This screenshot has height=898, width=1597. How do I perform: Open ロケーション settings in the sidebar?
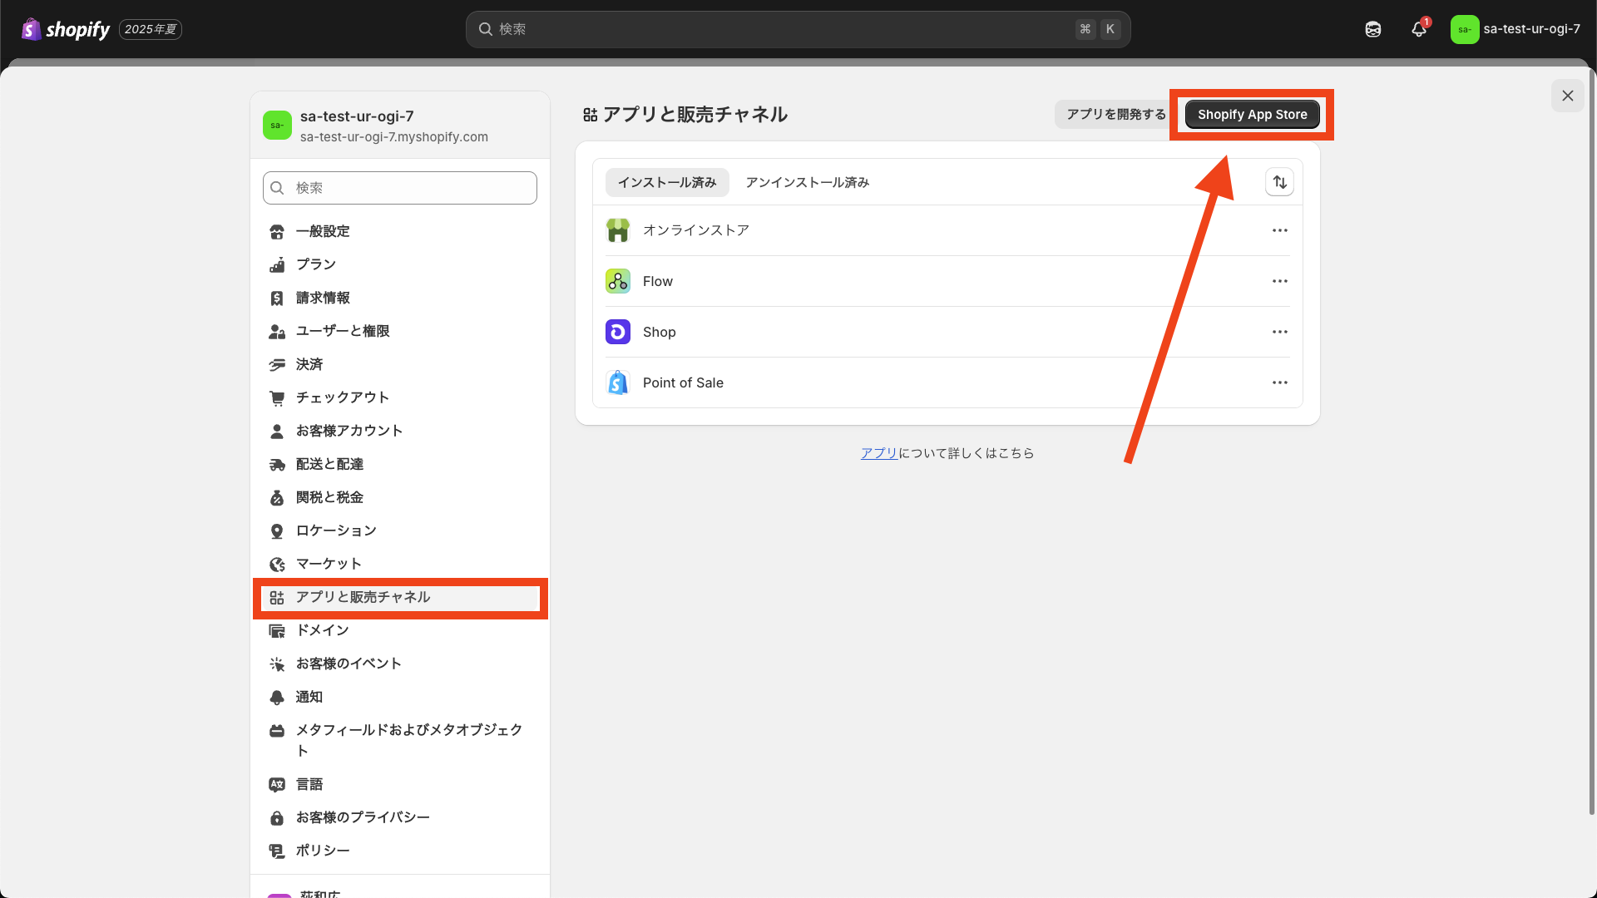[x=336, y=530]
